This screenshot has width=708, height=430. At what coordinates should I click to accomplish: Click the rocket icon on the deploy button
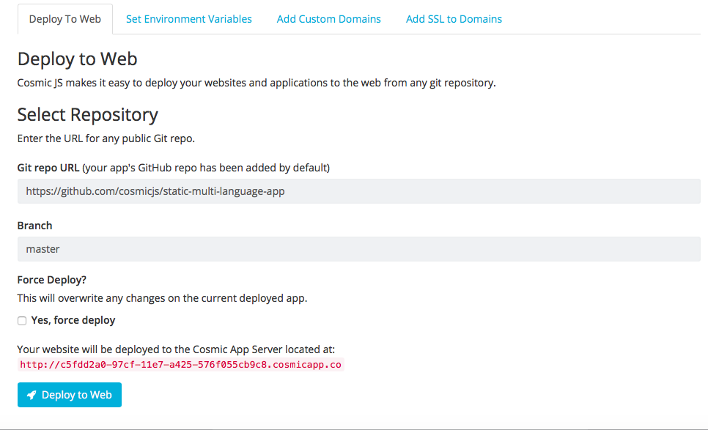pyautogui.click(x=32, y=395)
